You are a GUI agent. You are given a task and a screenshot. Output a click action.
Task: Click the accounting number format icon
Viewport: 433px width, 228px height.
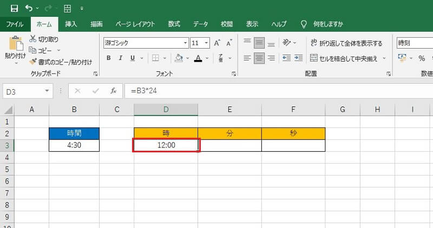pos(402,58)
